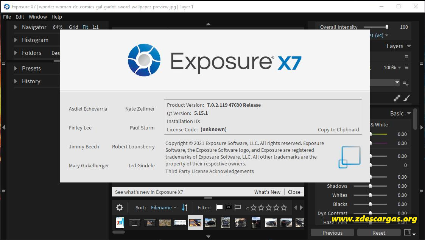
Task: Click the Exposure app icon in the title bar
Action: point(7,6)
